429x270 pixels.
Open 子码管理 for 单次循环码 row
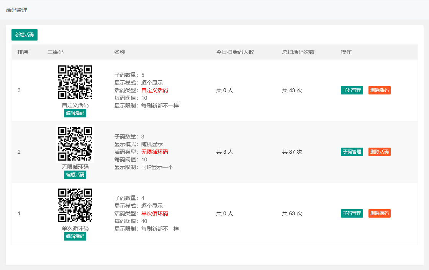click(352, 213)
